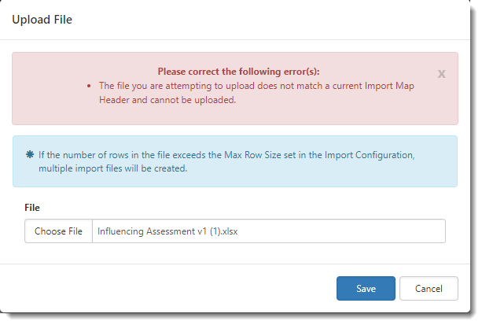Image resolution: width=482 pixels, height=325 pixels.
Task: Click blank header area right of Upload File
Action: coord(275,20)
